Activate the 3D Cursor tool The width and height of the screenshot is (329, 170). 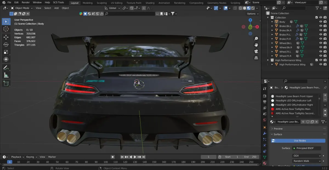tap(6, 29)
